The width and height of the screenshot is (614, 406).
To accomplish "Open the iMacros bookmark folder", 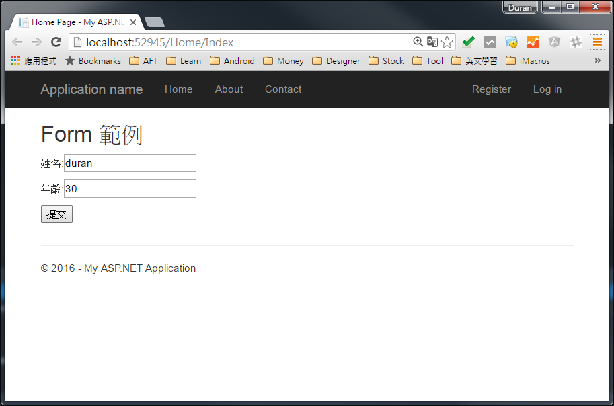I will [528, 60].
